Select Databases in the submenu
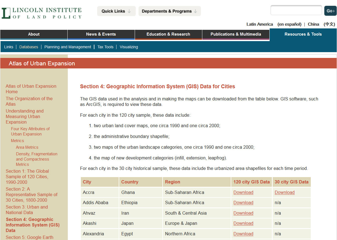 tap(29, 47)
